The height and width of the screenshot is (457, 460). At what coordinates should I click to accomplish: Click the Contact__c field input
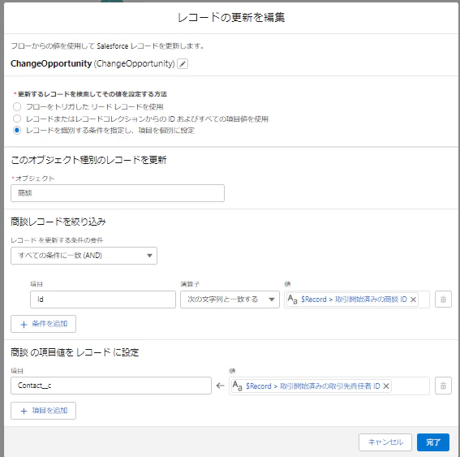click(111, 386)
